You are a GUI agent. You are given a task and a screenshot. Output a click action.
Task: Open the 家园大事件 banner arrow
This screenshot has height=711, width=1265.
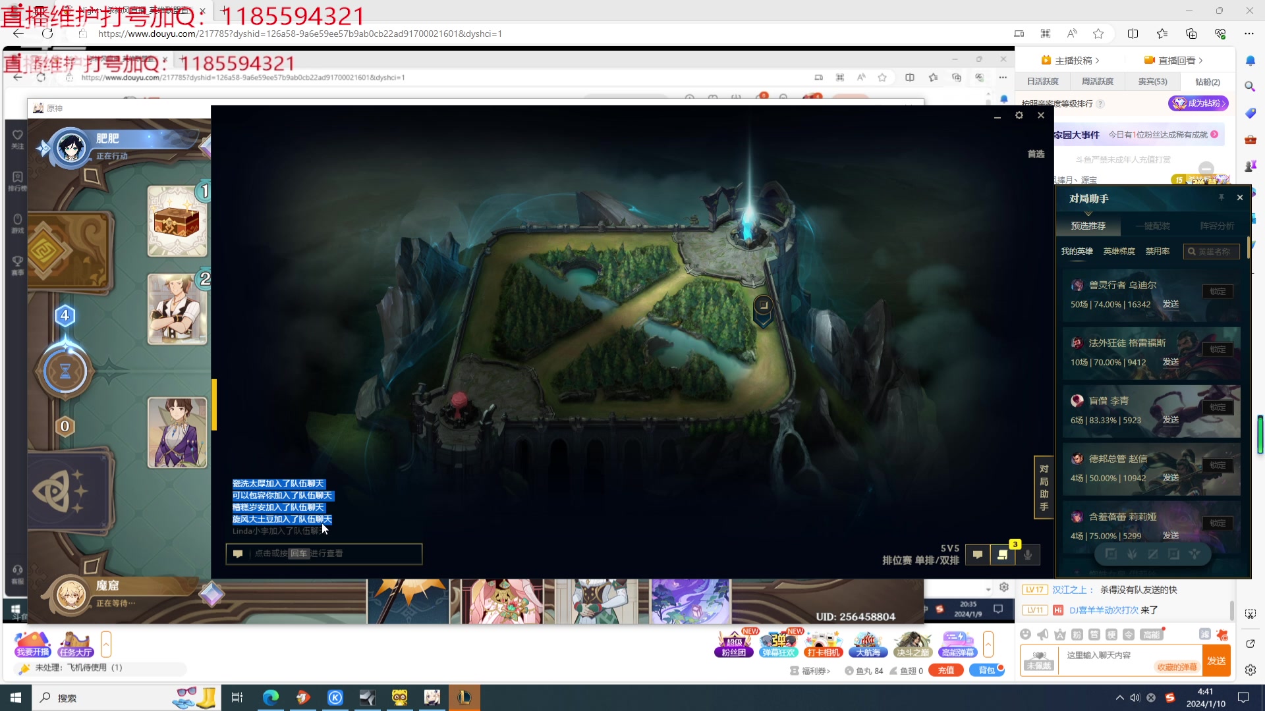click(1214, 134)
